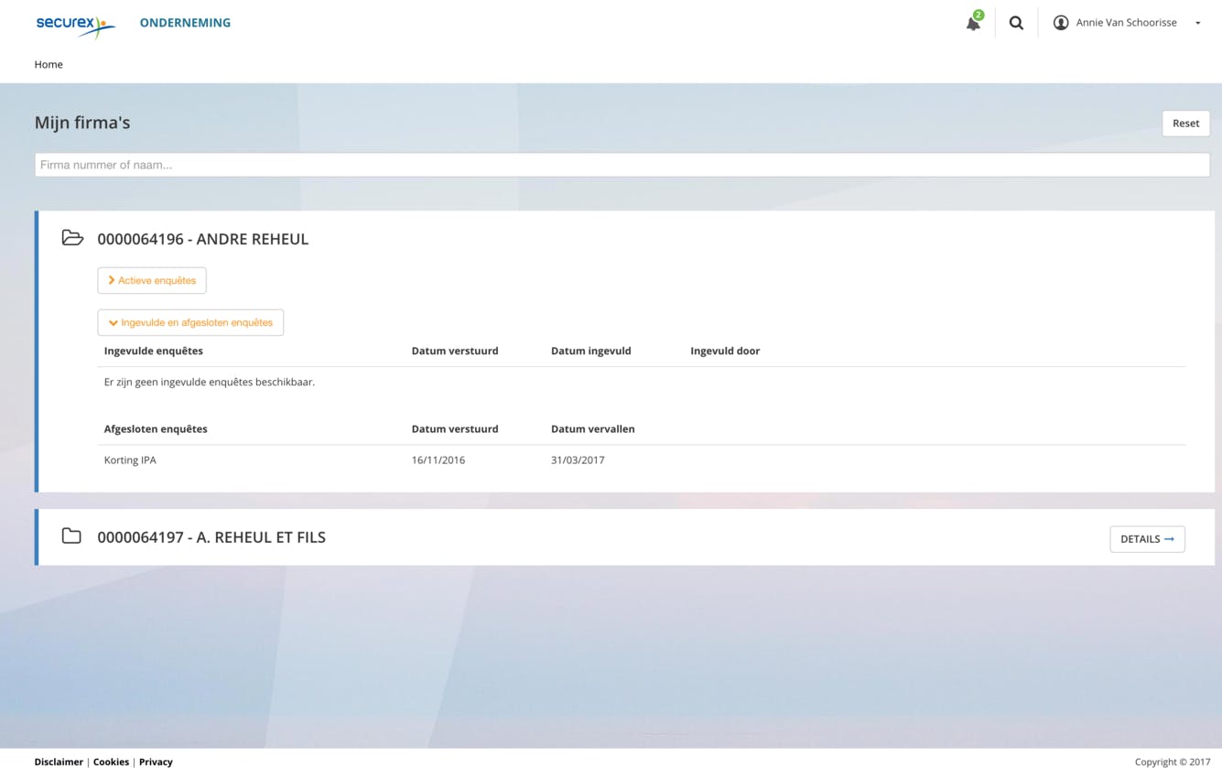Image resolution: width=1222 pixels, height=768 pixels.
Task: Click closed folder icon for A. REHEUL ET FILS
Action: click(x=71, y=535)
